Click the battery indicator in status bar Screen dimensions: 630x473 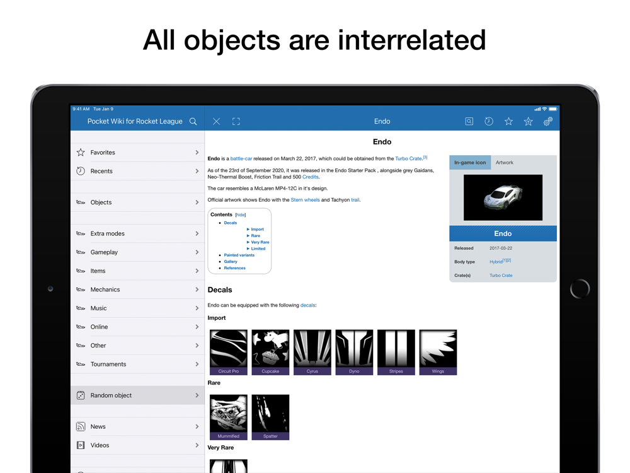553,109
